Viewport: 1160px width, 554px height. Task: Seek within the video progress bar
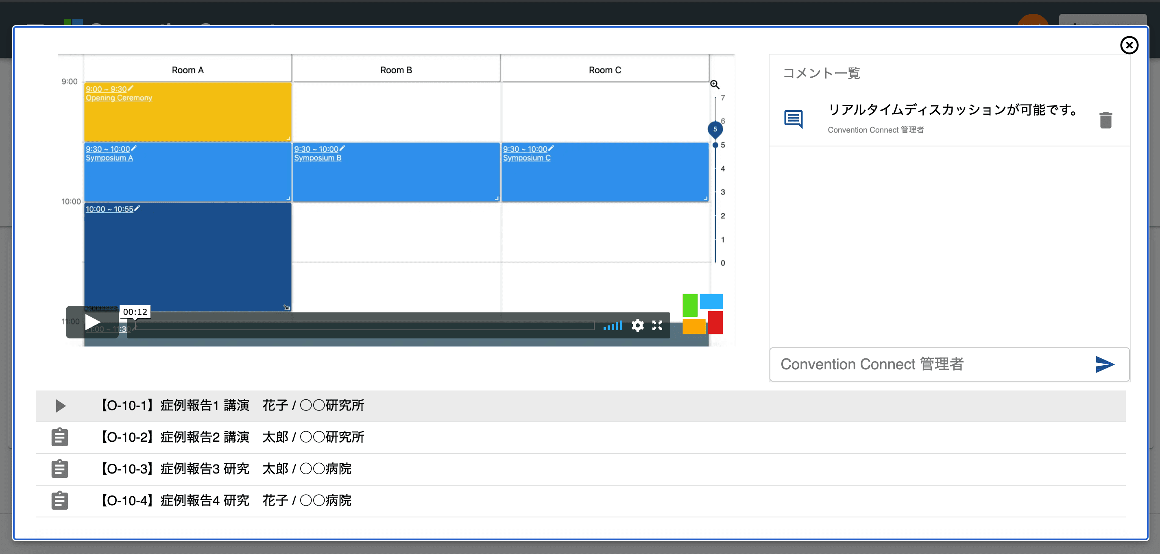365,326
